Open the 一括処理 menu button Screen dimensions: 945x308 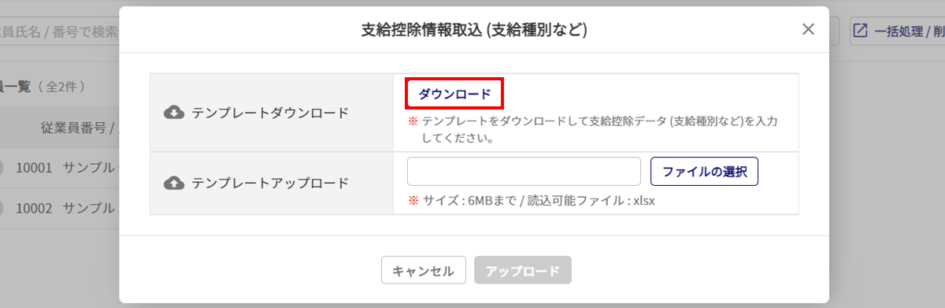pyautogui.click(x=897, y=31)
